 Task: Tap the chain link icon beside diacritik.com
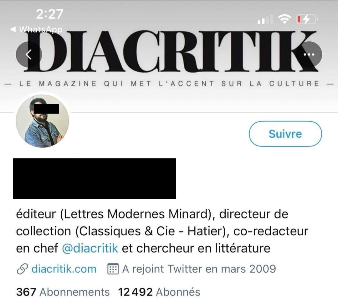[x=22, y=269]
